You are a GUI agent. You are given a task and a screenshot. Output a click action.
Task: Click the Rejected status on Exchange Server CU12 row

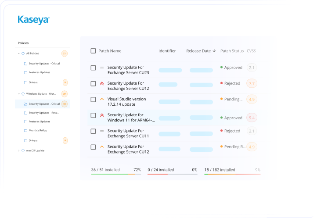(x=232, y=83)
